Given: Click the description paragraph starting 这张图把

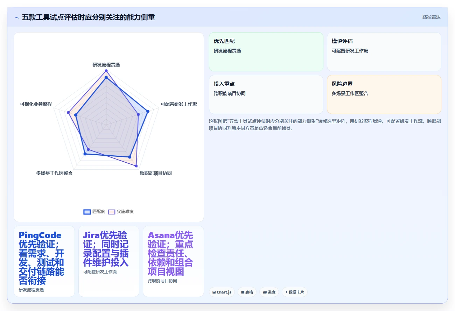Looking at the screenshot, I should tap(325, 125).
